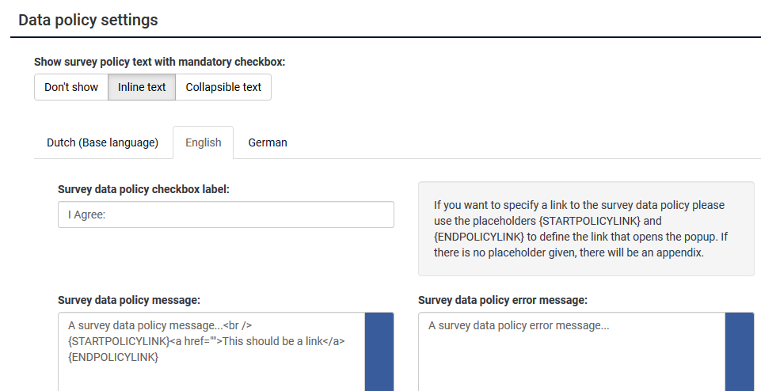Click the {ENDPOLICYLINK} line in policy message
Screen dimensions: 761x391
113,358
